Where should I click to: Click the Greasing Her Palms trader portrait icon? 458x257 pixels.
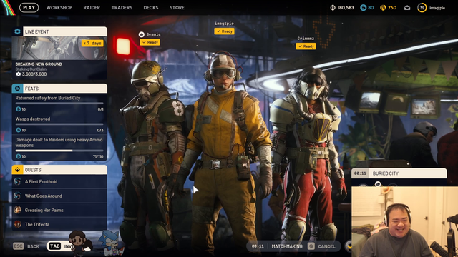click(x=17, y=210)
